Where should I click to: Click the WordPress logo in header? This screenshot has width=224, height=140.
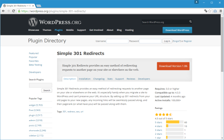pos(55,22)
